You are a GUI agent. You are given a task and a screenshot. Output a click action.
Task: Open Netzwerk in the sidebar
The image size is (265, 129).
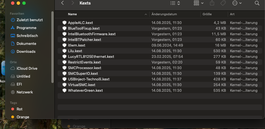coord(25,92)
